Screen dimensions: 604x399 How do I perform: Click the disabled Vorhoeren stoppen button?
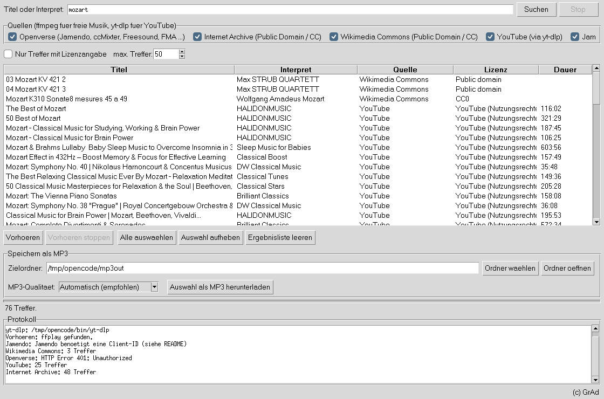click(79, 237)
